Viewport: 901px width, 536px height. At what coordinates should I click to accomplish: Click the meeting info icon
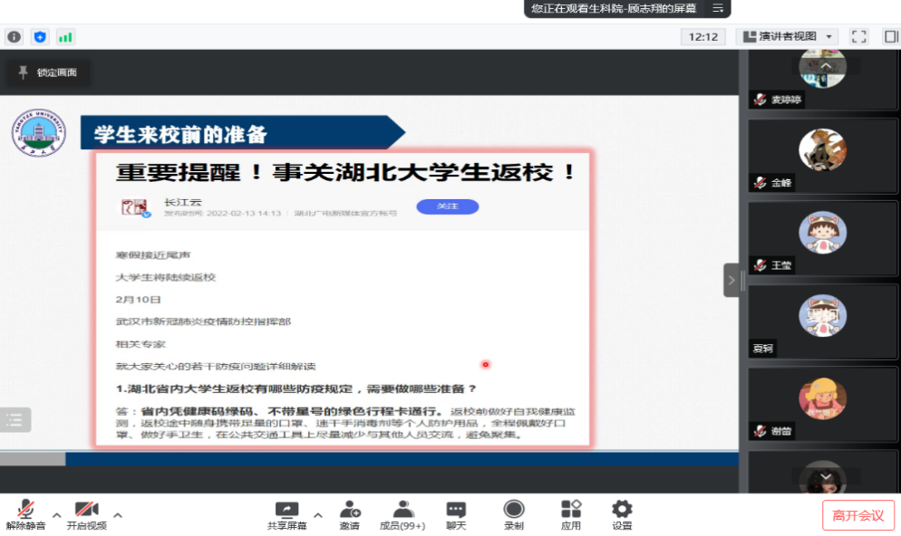(x=14, y=37)
